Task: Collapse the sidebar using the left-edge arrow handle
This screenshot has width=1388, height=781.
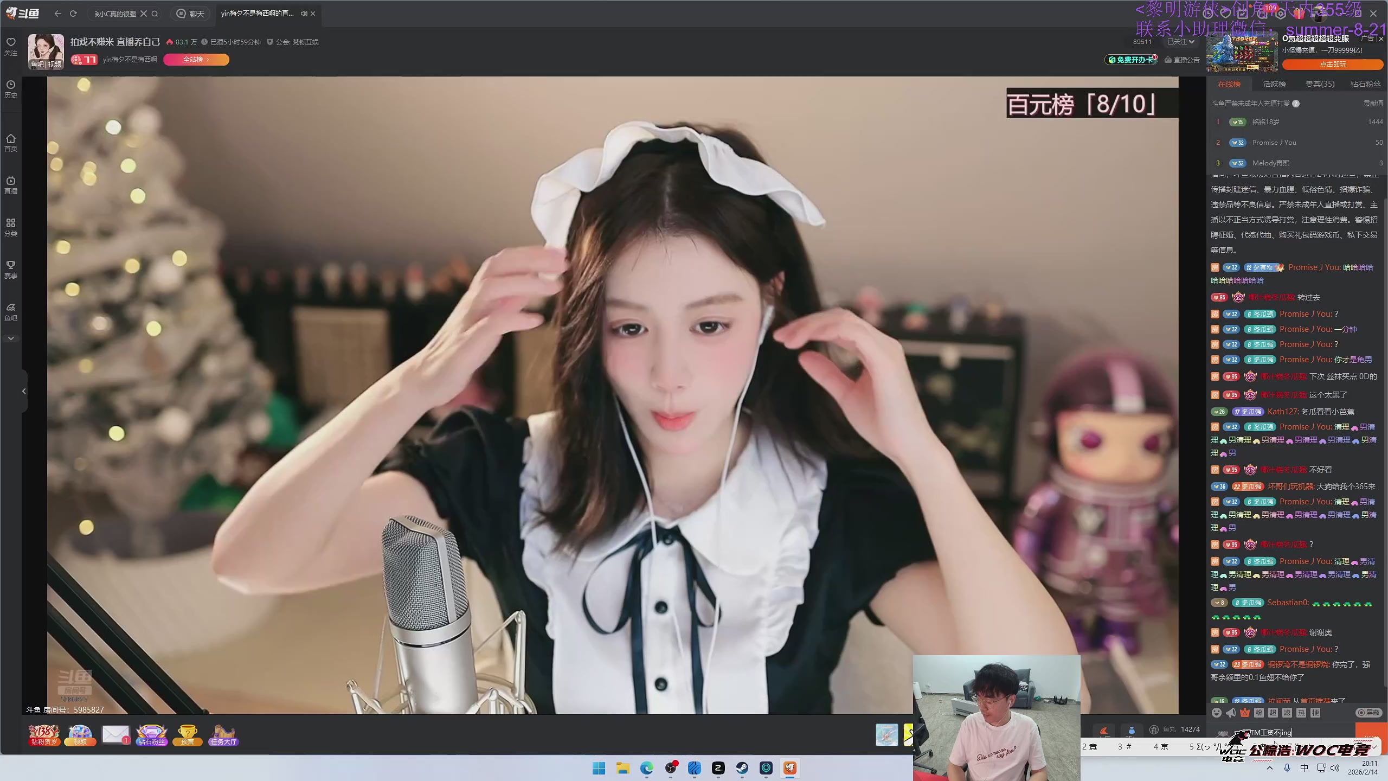Action: tap(24, 391)
